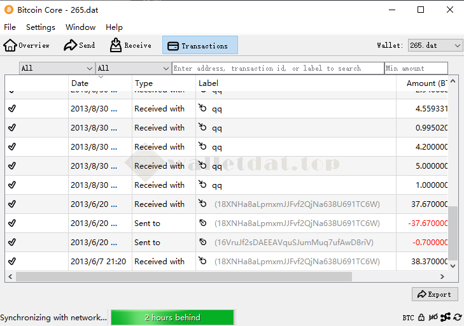Expand the Wallet selector 265.dat

(x=435, y=45)
